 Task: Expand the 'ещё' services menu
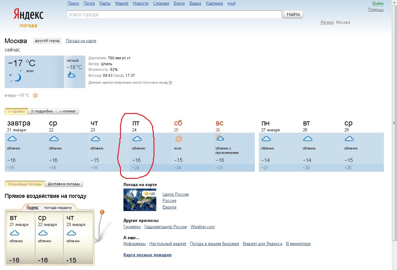tap(231, 3)
